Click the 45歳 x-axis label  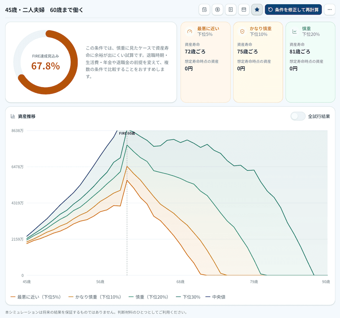[27, 282]
